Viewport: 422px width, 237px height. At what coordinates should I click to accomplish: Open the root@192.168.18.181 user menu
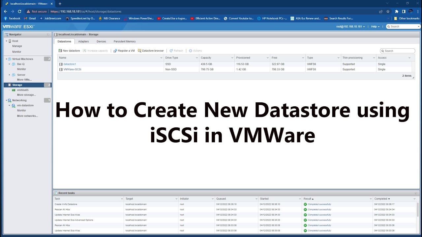coord(350,26)
